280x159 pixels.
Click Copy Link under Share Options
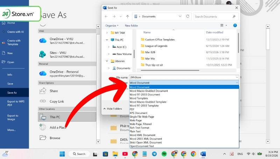pos(57,102)
